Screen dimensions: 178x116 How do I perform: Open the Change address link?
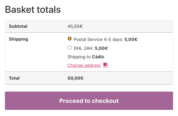(84, 65)
